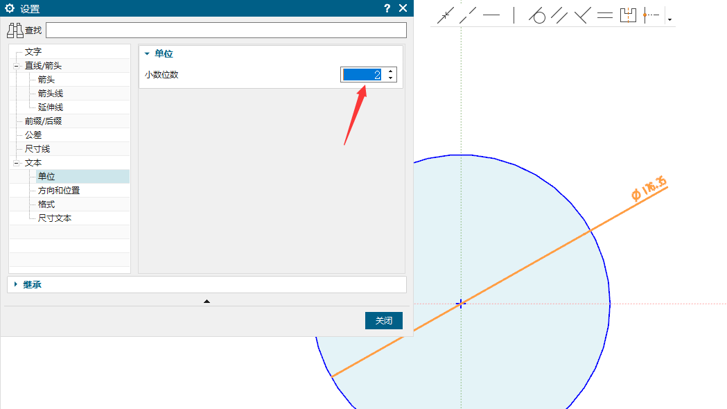Choose the parallel constraint icon
727x409 pixels.
click(x=559, y=15)
